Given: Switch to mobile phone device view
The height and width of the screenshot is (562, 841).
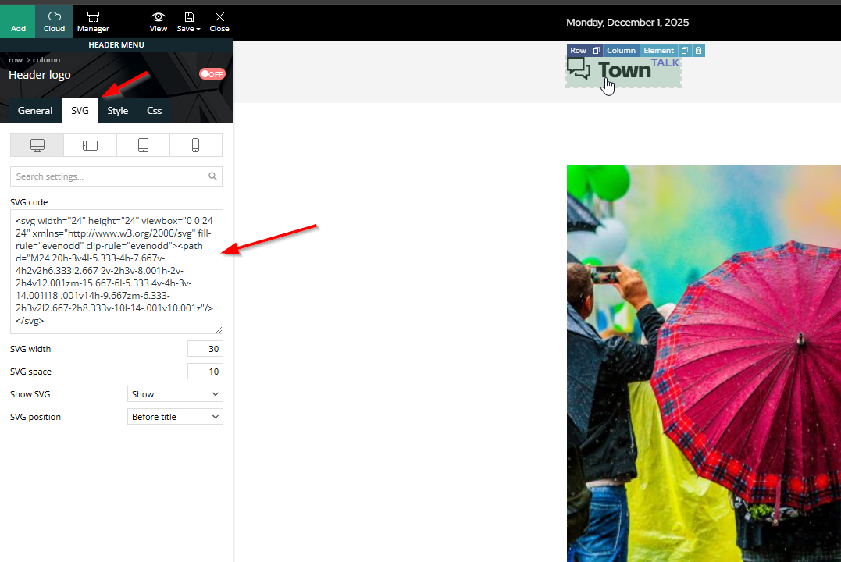Looking at the screenshot, I should (196, 145).
